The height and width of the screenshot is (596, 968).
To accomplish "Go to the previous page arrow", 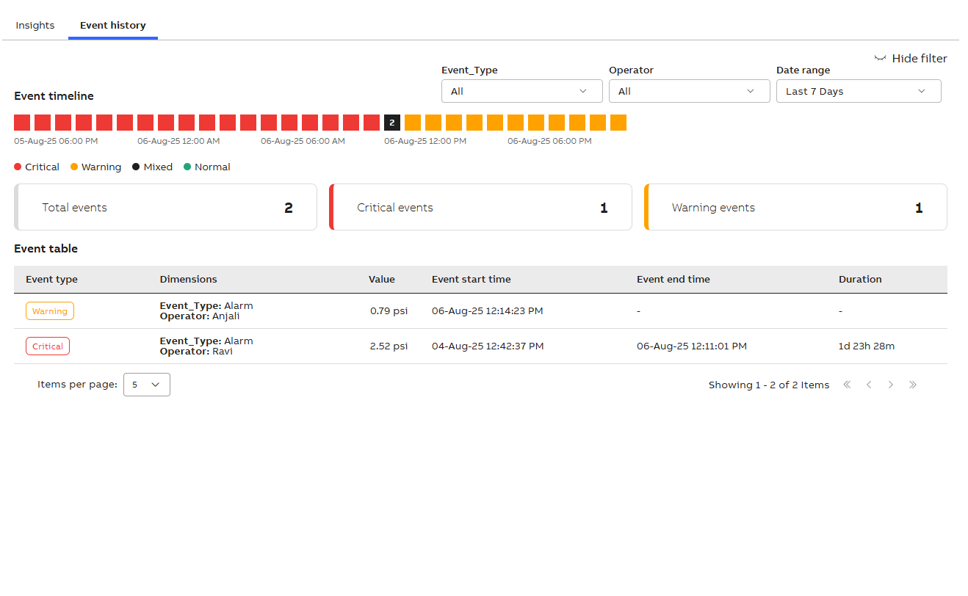I will (x=869, y=385).
